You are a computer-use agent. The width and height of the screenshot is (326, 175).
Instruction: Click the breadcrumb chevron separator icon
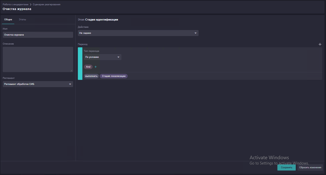pos(30,5)
